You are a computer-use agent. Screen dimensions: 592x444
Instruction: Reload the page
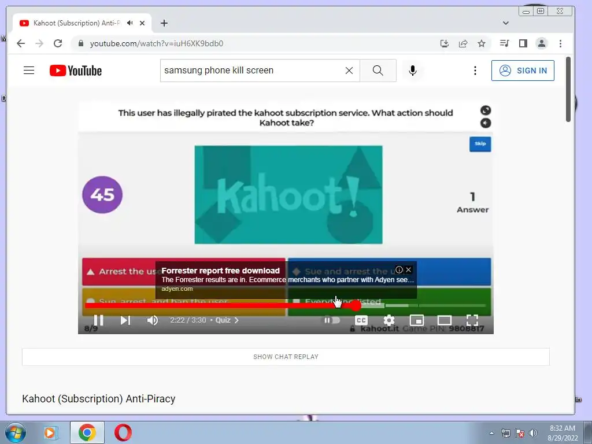pyautogui.click(x=58, y=43)
